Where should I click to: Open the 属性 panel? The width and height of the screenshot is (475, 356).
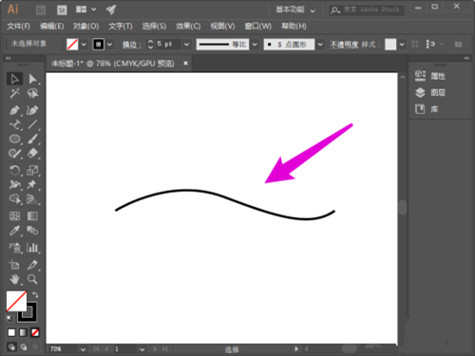point(430,76)
